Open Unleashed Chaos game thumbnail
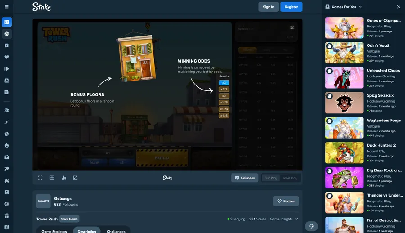This screenshot has height=233, width=405. coord(344,78)
